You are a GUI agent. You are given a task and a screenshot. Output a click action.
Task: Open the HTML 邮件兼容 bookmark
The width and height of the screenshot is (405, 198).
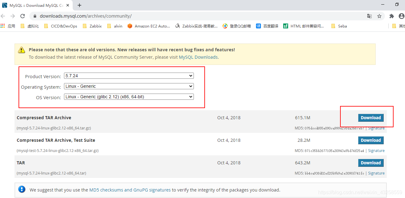click(x=304, y=26)
